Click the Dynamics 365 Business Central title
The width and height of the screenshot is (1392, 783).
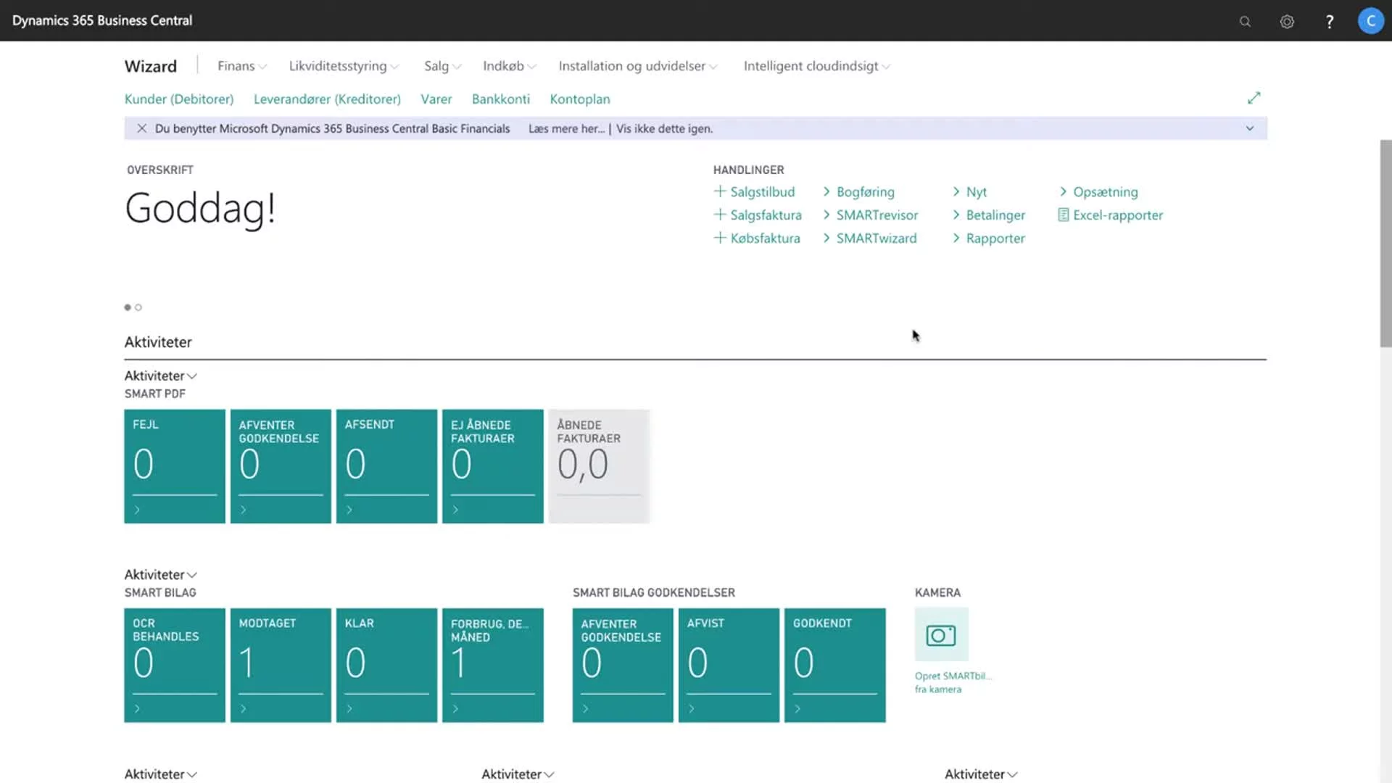(102, 20)
